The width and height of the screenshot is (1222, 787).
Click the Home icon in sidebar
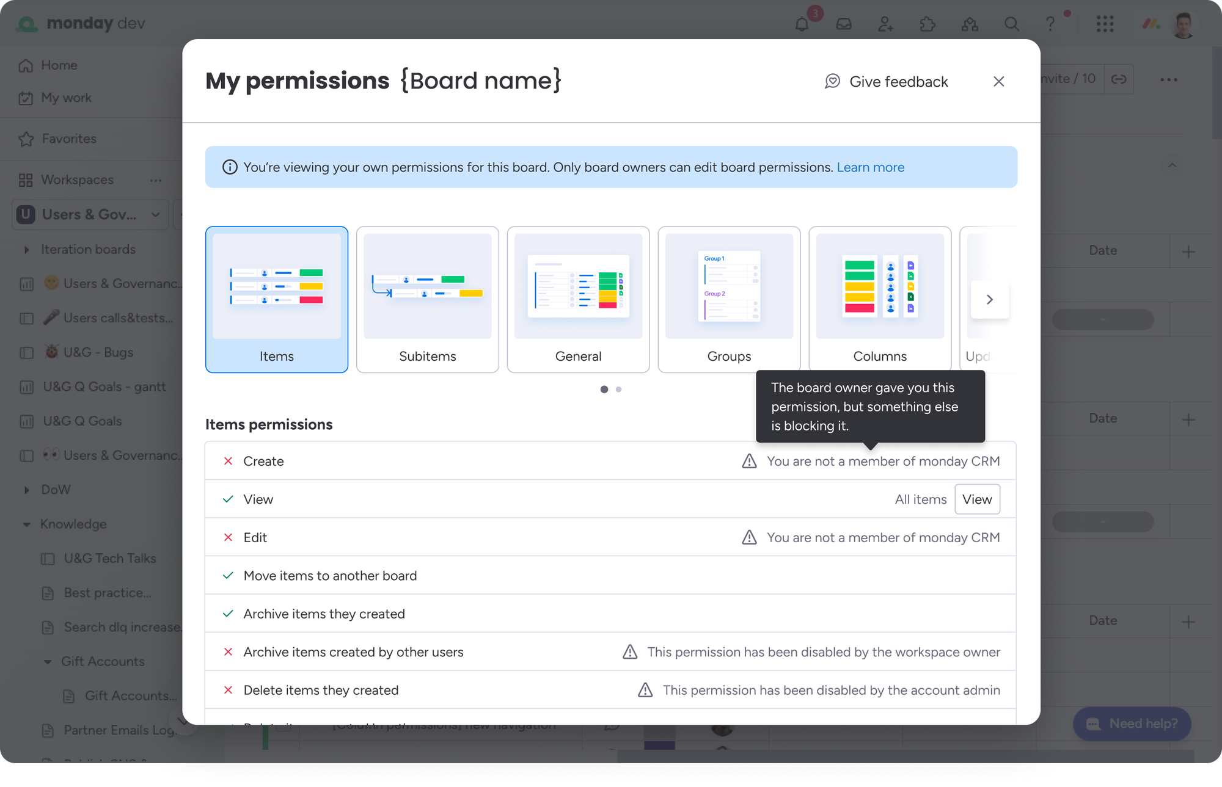click(26, 65)
